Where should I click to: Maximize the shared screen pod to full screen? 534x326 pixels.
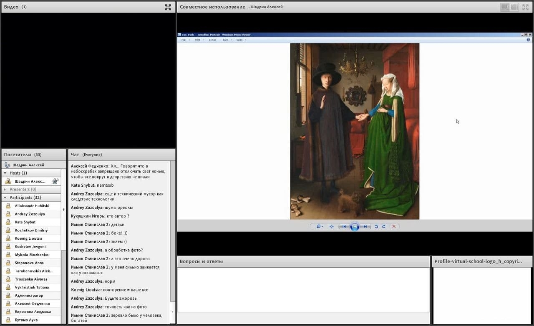(525, 7)
